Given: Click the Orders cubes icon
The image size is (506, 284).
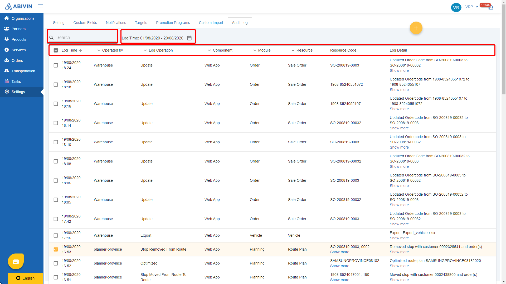Looking at the screenshot, I should [7, 60].
